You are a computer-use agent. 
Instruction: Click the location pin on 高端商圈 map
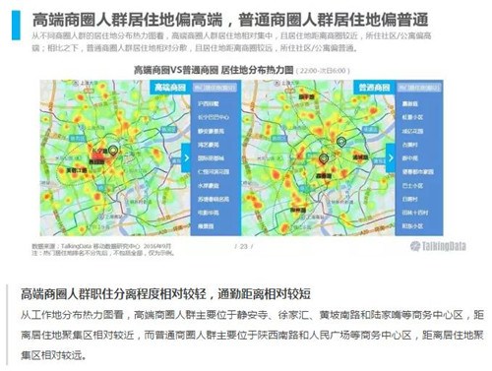tap(113, 151)
